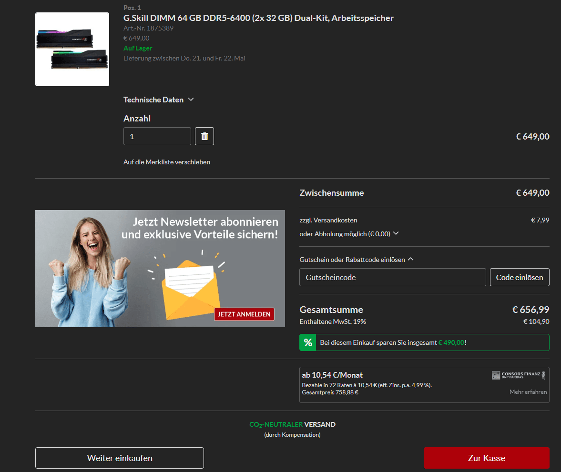Click the green percent savings icon
561x472 pixels.
click(x=308, y=342)
